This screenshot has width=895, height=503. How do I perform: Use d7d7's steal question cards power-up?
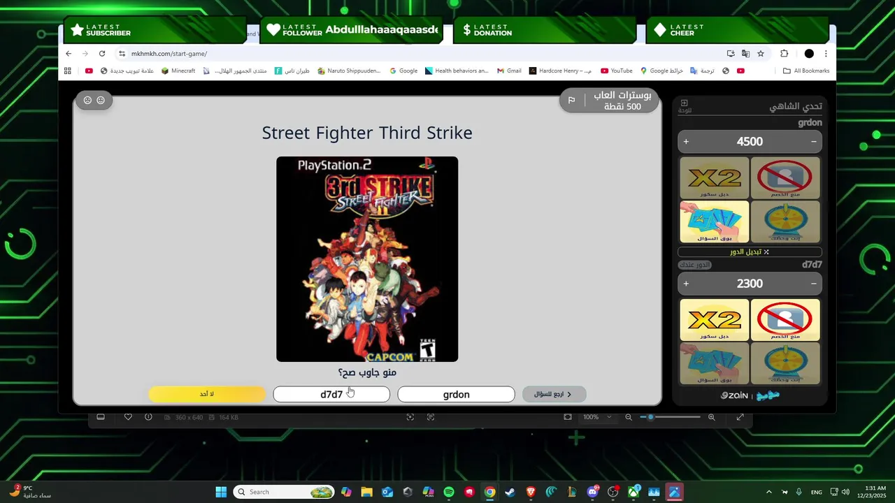pos(715,363)
